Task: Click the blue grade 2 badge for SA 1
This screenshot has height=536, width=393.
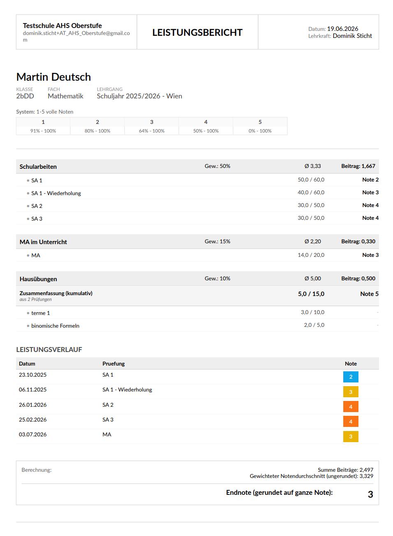Action: click(351, 377)
